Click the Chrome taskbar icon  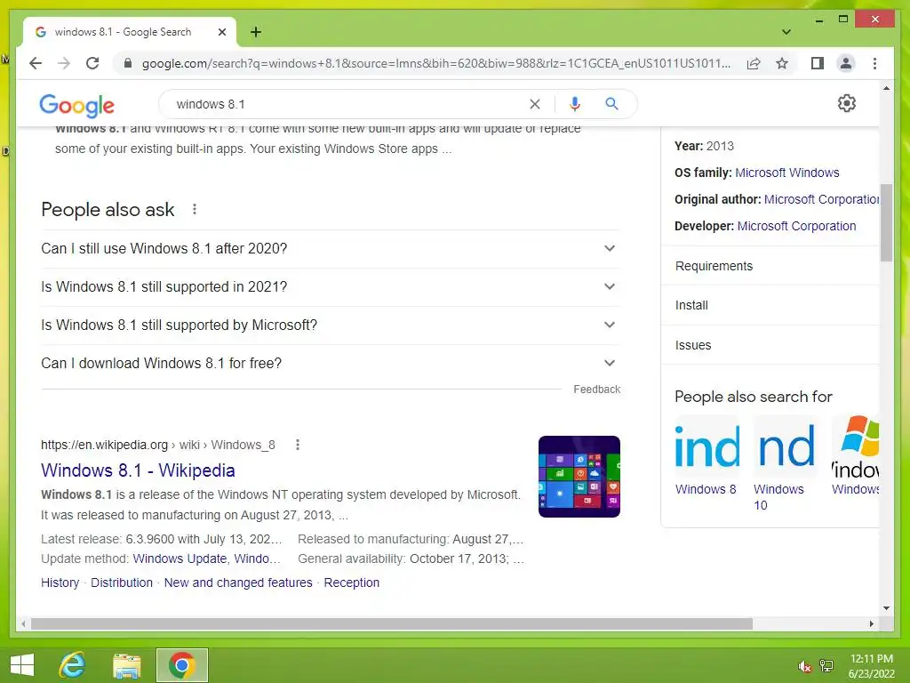pyautogui.click(x=181, y=665)
